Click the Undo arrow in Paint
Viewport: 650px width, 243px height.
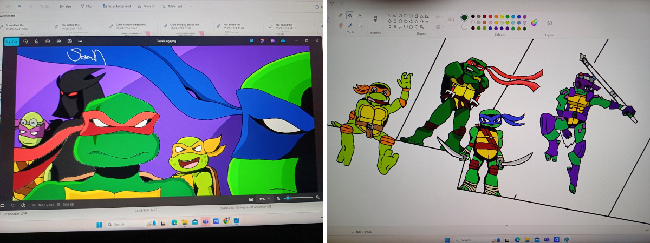[331, 4]
